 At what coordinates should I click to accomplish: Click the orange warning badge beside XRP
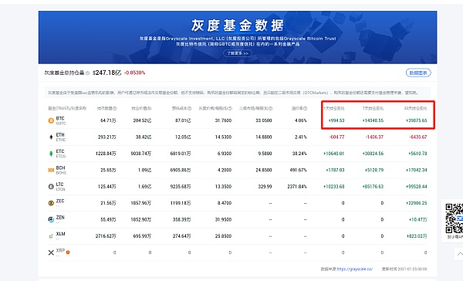click(68, 252)
